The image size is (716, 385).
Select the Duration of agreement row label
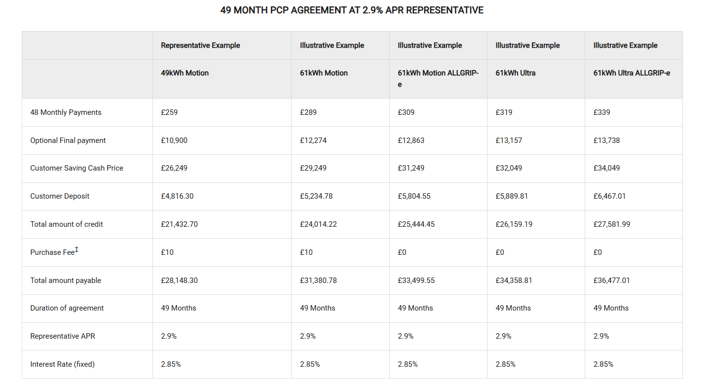coord(67,308)
